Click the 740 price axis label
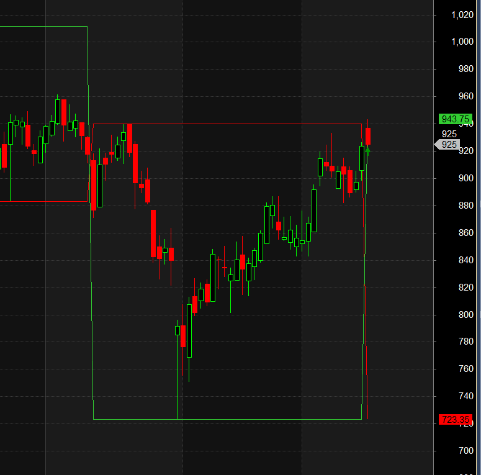This screenshot has width=481, height=475. [466, 396]
